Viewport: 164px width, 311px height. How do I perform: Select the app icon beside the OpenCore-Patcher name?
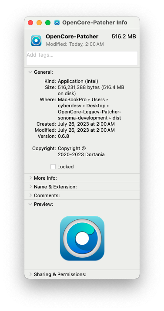36,41
